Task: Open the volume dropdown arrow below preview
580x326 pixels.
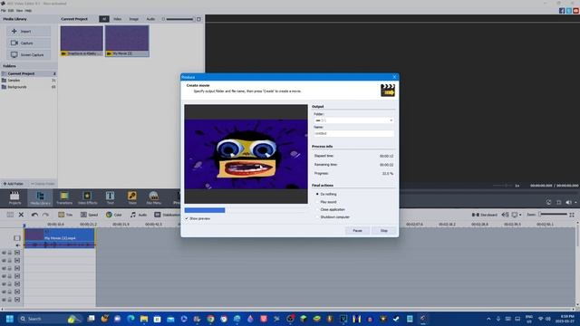Action: [x=575, y=203]
